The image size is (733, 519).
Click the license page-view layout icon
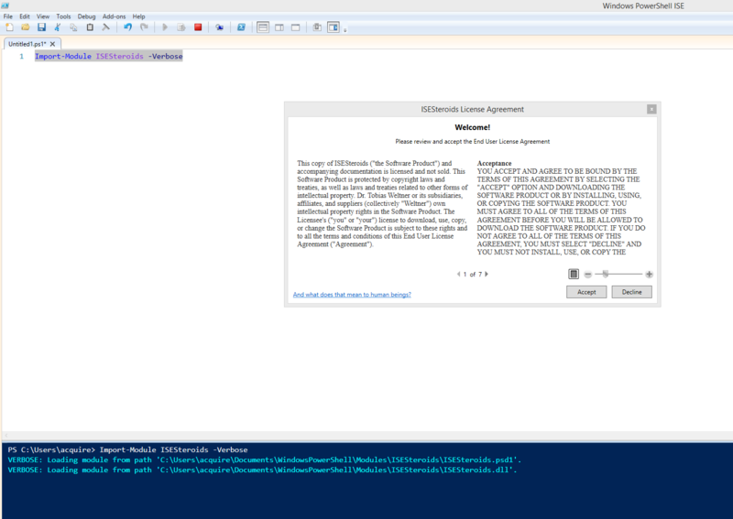(x=574, y=275)
